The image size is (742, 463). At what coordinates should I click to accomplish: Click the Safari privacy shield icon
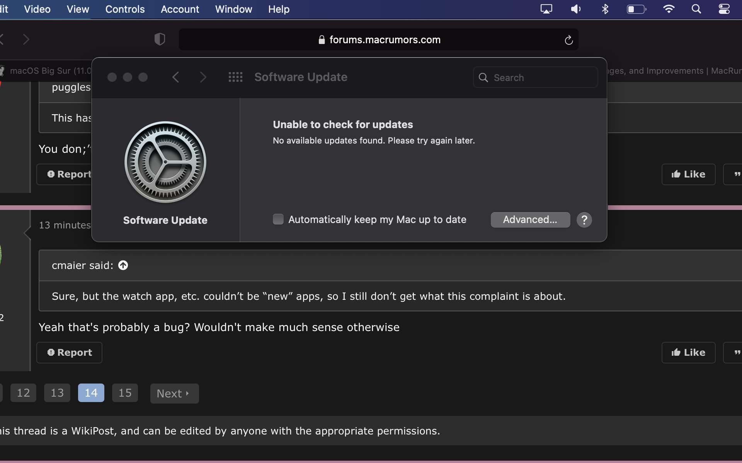tap(160, 39)
